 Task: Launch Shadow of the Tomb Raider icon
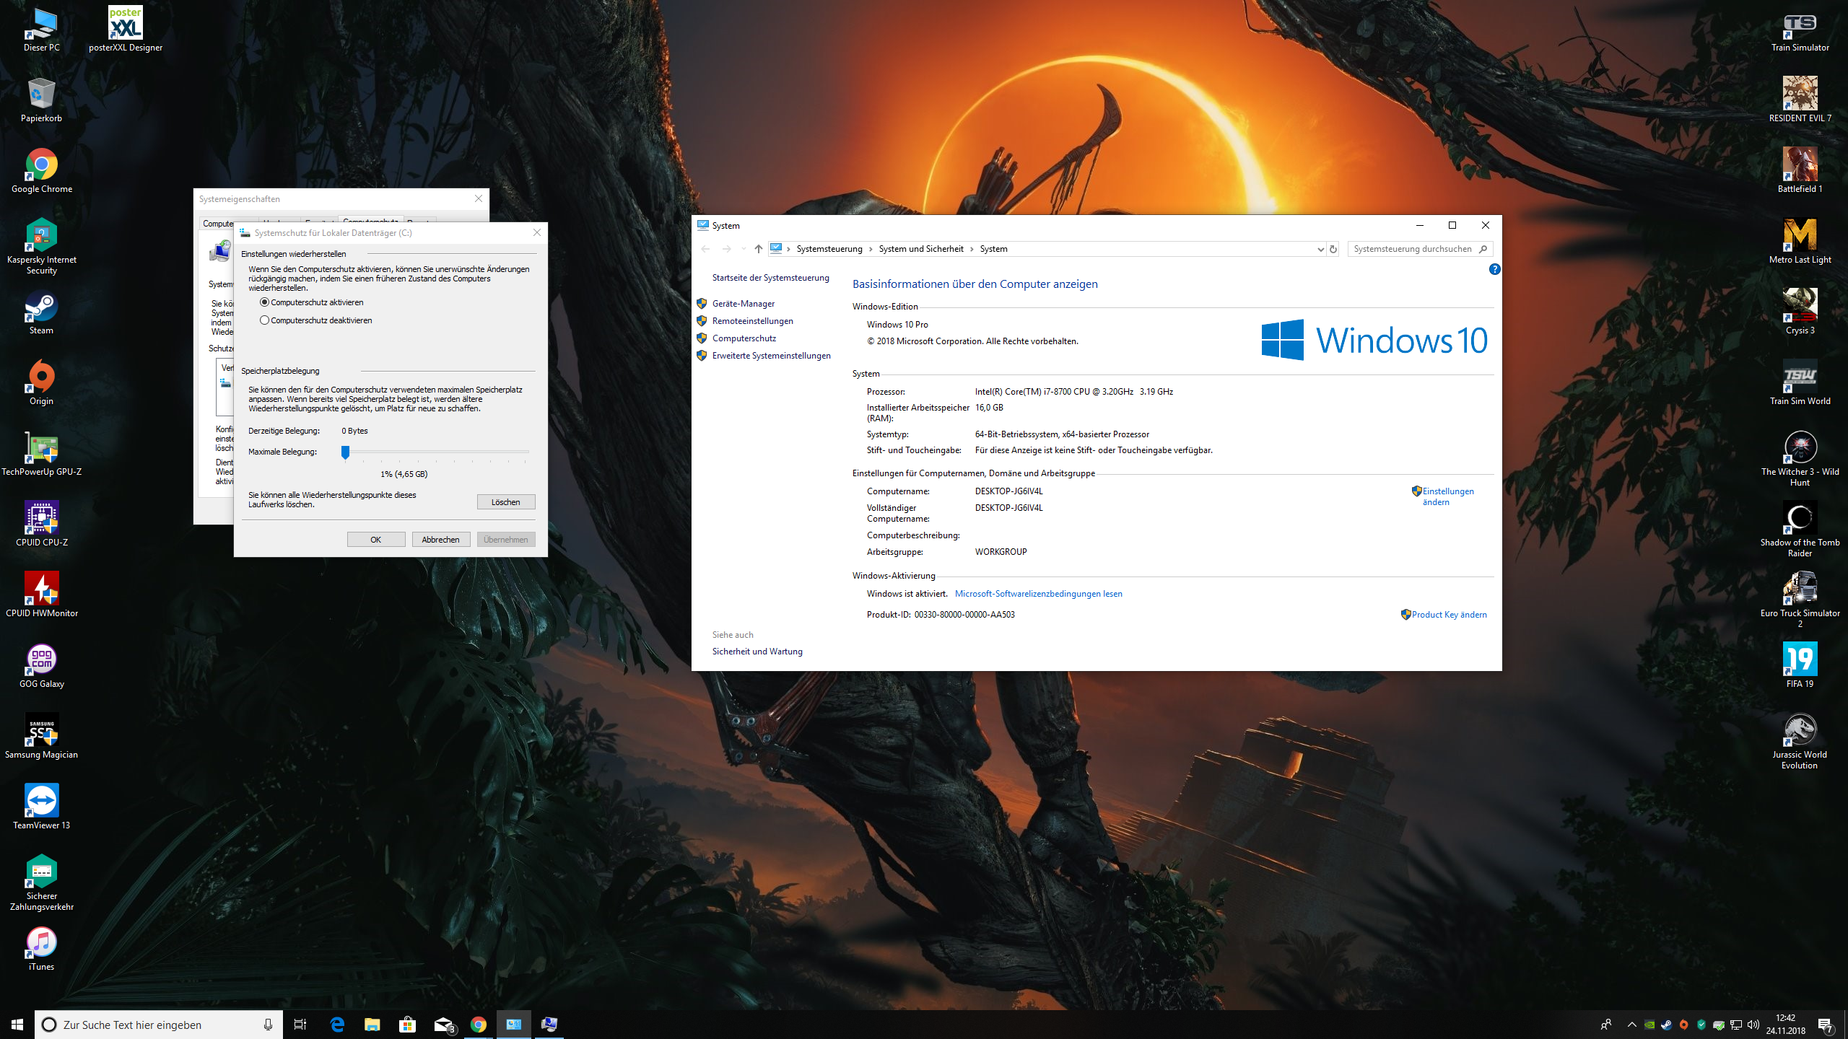click(1800, 528)
